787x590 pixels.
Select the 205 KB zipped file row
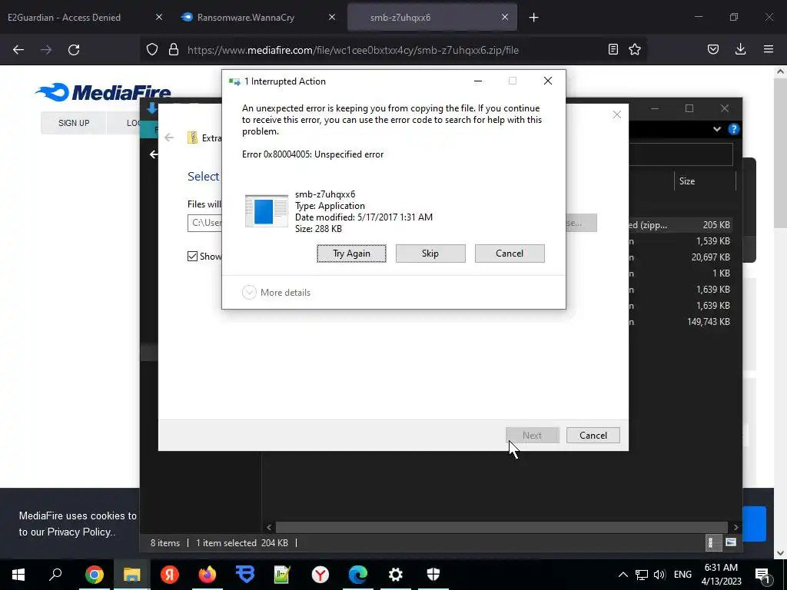[680, 225]
